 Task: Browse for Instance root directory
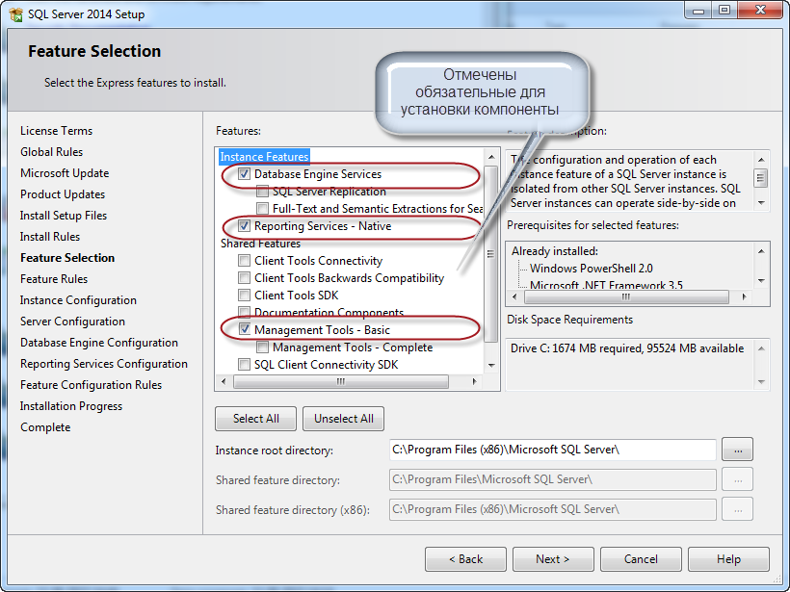(738, 450)
